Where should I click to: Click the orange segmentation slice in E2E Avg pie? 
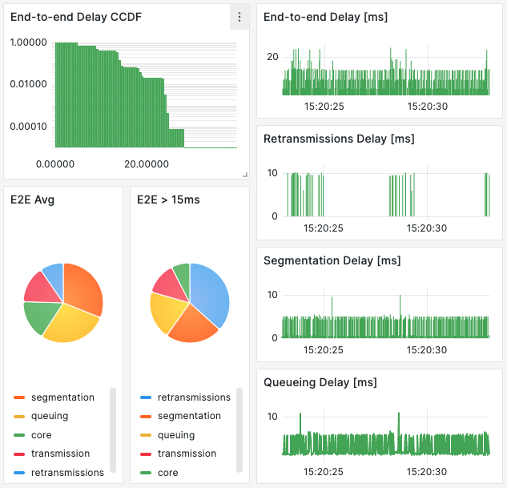(83, 287)
